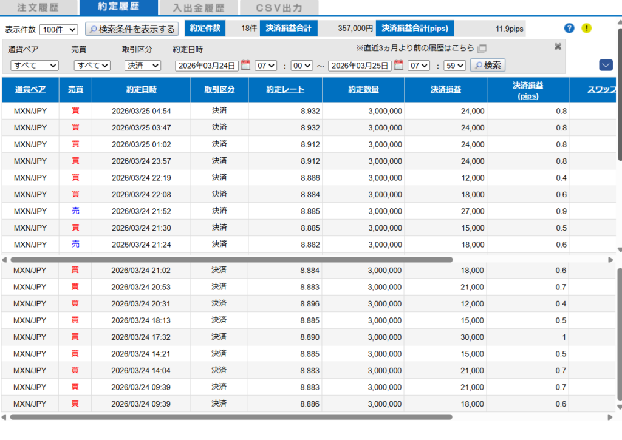Close the search conditions panel
The width and height of the screenshot is (622, 440).
[558, 47]
